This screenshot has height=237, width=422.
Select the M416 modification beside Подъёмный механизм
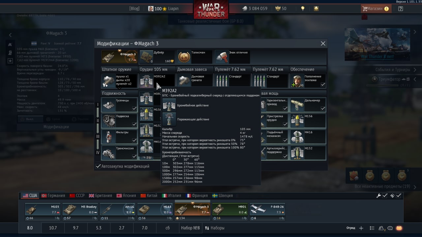(308, 137)
